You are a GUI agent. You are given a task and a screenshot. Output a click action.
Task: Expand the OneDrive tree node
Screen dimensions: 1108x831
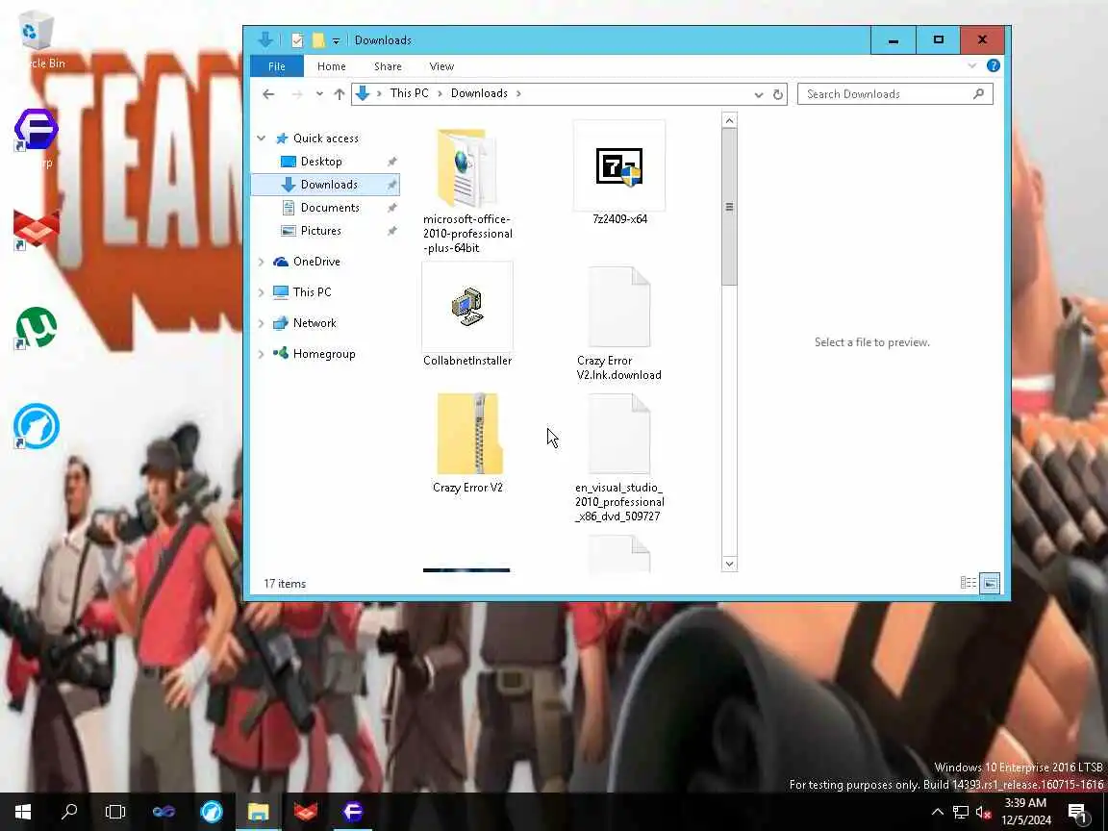tap(262, 262)
